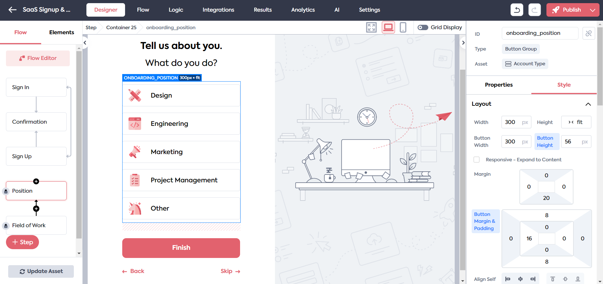Check Responsive – Expand to Content
Screen dimensions: 603x284
coord(476,159)
